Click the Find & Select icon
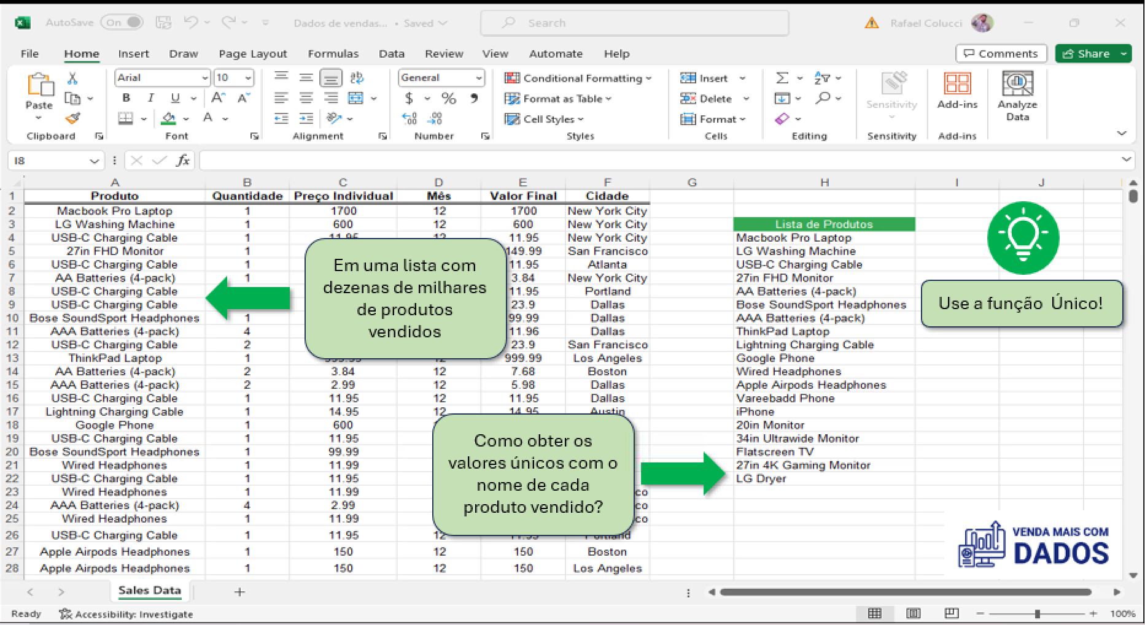This screenshot has width=1145, height=625. point(823,98)
